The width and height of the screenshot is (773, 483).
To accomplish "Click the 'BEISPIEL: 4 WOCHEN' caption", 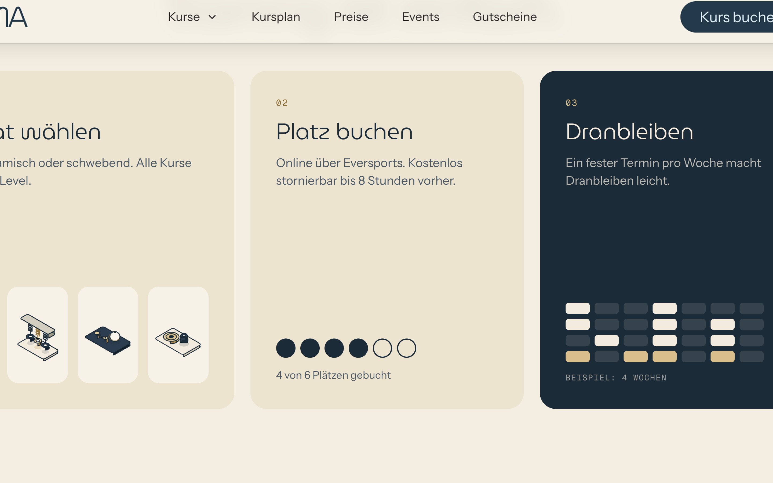I will [616, 378].
